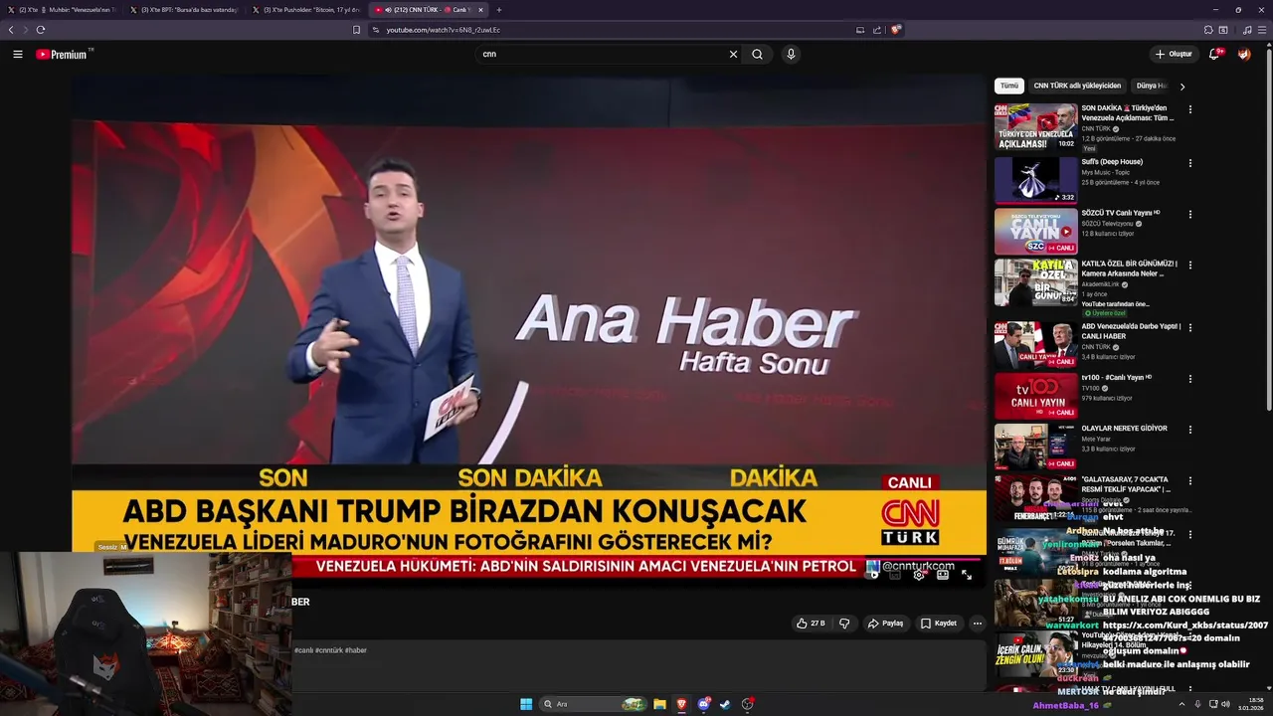1273x716 pixels.
Task: Open Türkiye'den Venezuela Açıklaması thumbnail
Action: pos(1035,127)
